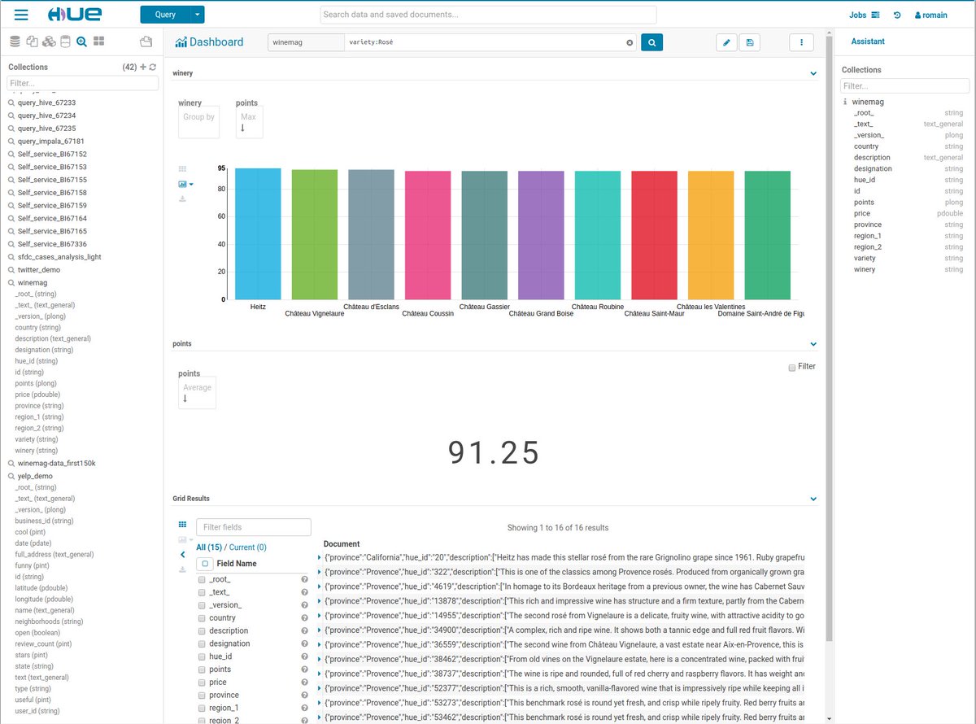Viewport: 976px width, 724px height.
Task: Open the grid apps icon in the left panel
Action: point(98,41)
